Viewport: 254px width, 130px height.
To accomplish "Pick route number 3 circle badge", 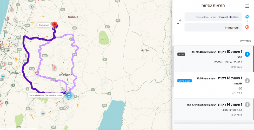I will 247,105.
